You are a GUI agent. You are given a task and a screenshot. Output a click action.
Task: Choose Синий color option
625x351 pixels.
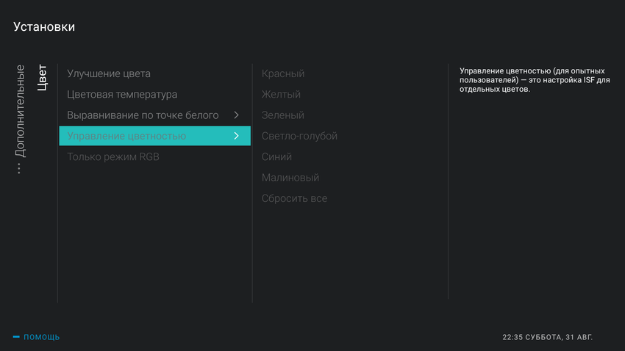[276, 157]
